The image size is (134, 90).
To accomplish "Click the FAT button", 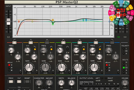I will click(x=19, y=82).
